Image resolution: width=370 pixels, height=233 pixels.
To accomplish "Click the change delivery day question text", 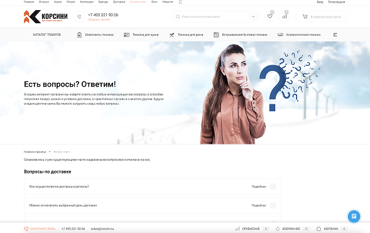I will [x=63, y=205].
